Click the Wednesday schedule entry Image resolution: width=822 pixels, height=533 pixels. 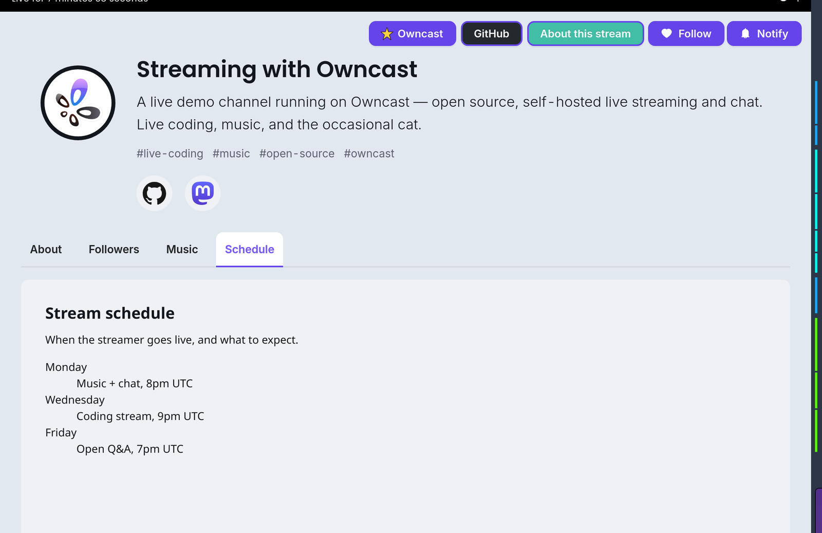[75, 400]
